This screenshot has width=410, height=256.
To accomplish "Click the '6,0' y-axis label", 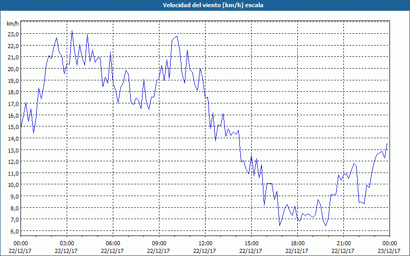I will 14,231.
